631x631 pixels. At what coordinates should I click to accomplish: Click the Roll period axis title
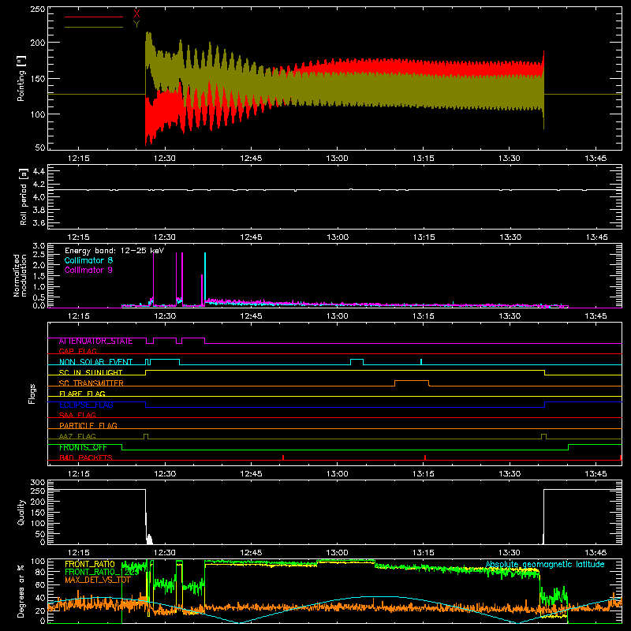point(23,196)
